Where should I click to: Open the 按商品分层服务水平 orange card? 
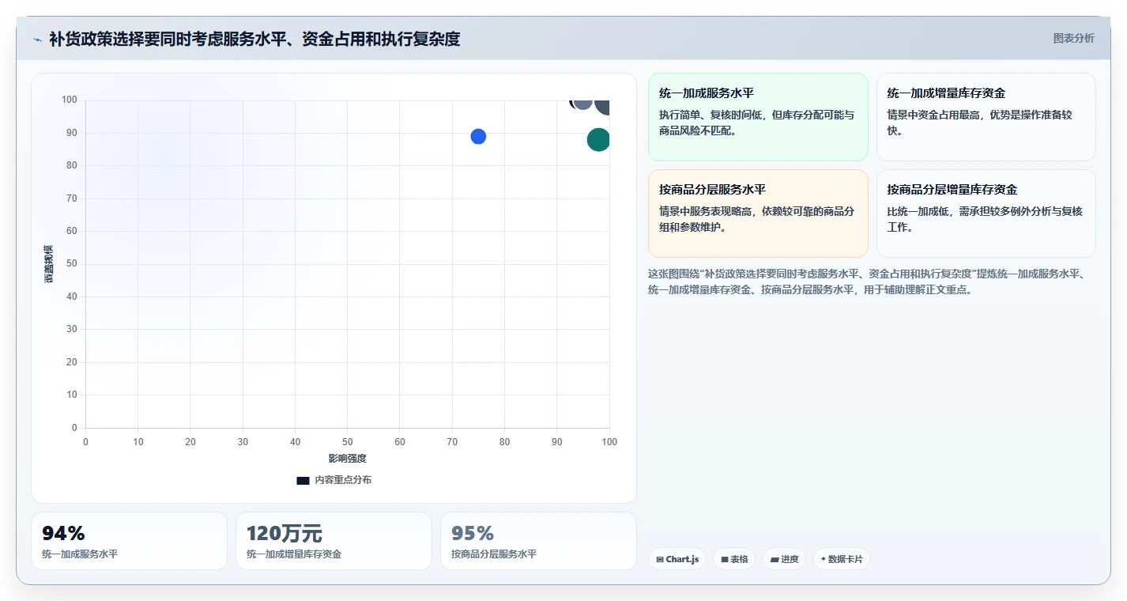pyautogui.click(x=758, y=214)
